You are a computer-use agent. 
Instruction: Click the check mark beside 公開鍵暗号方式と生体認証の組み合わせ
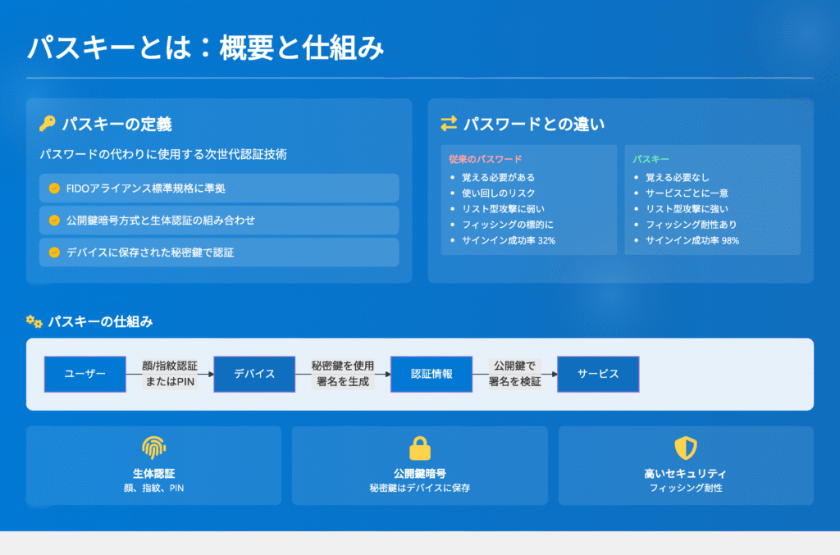click(54, 221)
